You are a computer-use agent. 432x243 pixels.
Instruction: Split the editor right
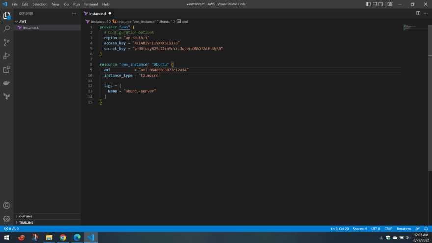pos(418,13)
